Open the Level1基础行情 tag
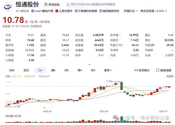 tap(42, 11)
